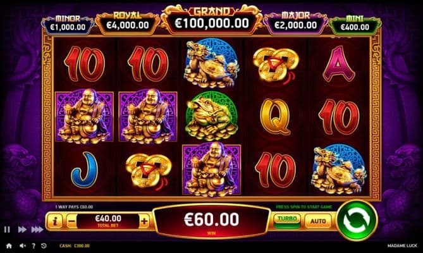Open the AUTO spin options
The image size is (423, 253).
point(318,221)
